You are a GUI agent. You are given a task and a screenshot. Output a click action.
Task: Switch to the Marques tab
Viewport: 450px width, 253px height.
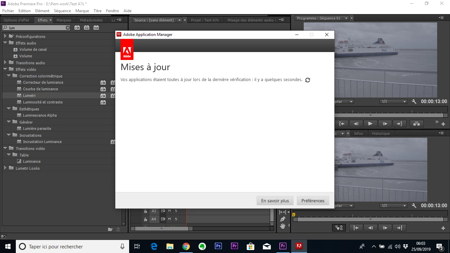[x=64, y=20]
